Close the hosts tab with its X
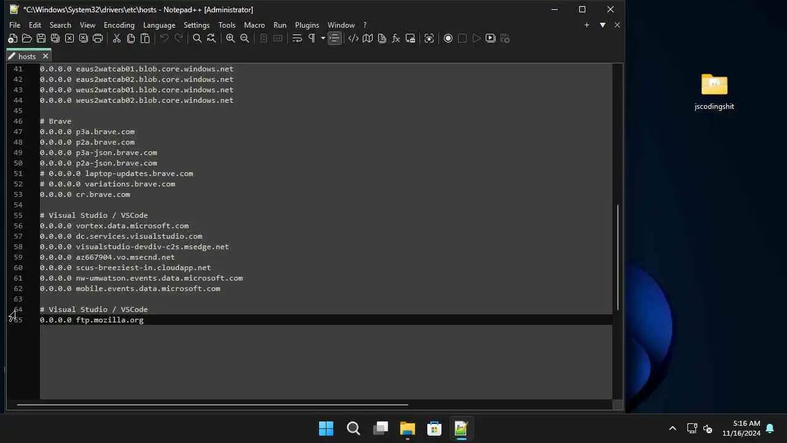 [45, 56]
